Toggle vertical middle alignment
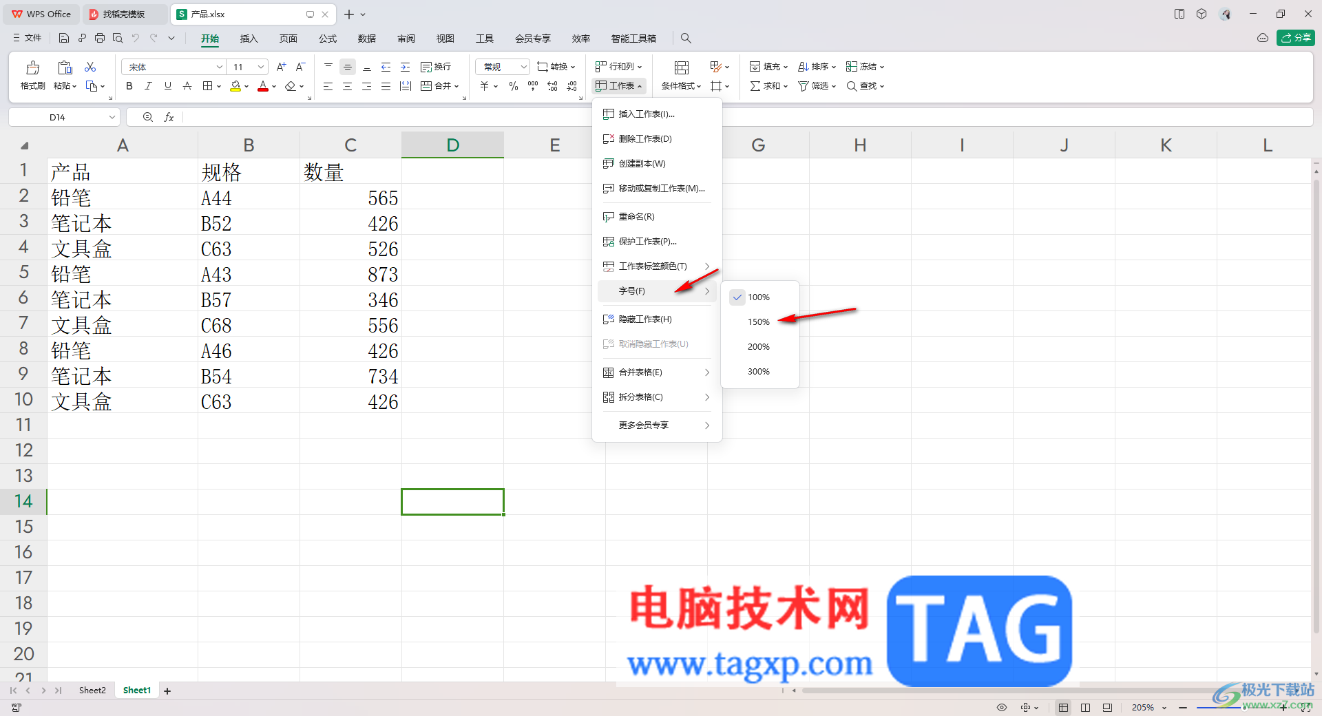 348,67
